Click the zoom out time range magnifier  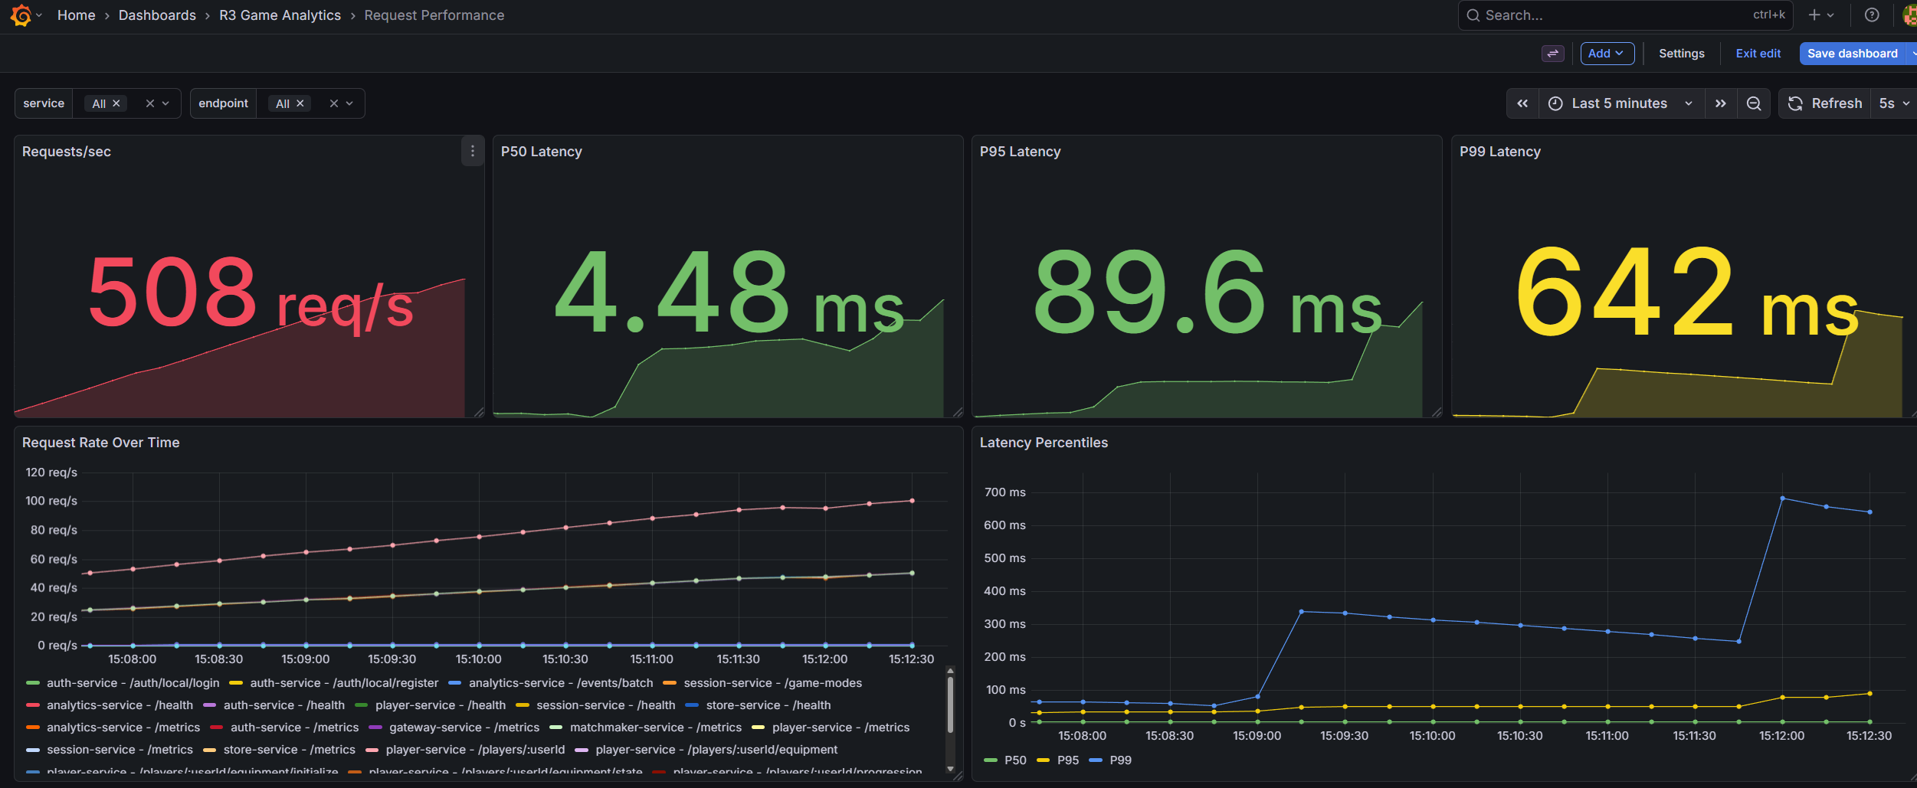click(x=1754, y=103)
